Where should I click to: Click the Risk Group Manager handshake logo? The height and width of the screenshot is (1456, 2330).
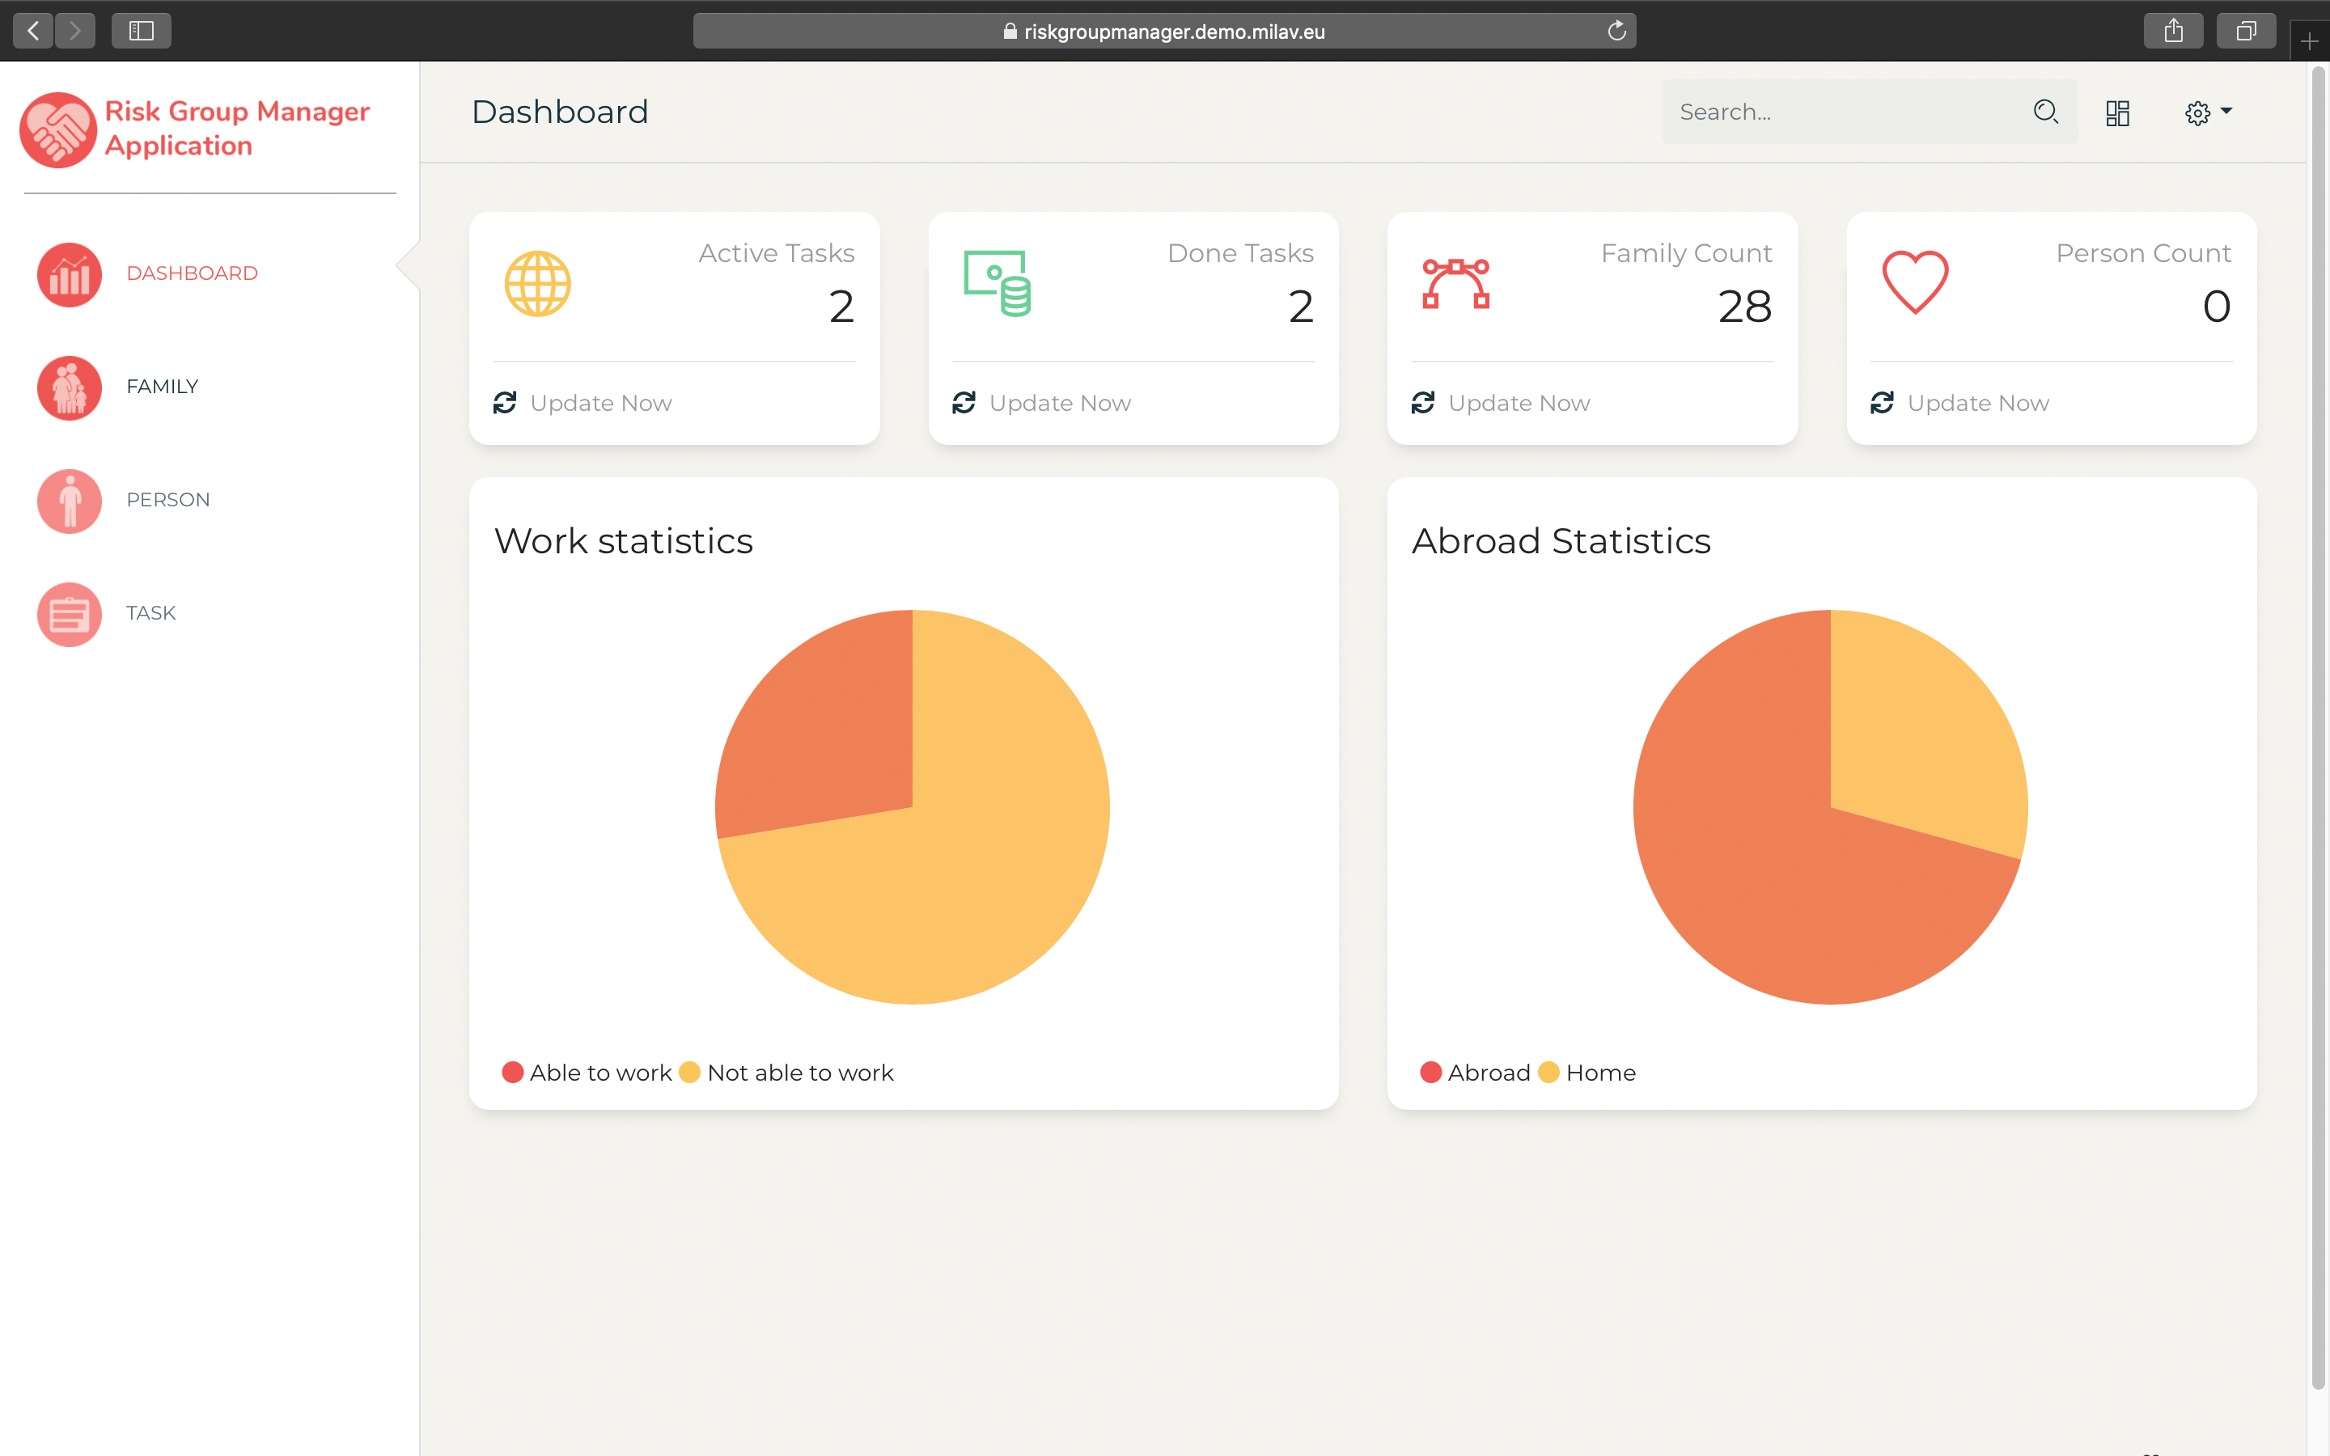point(57,129)
